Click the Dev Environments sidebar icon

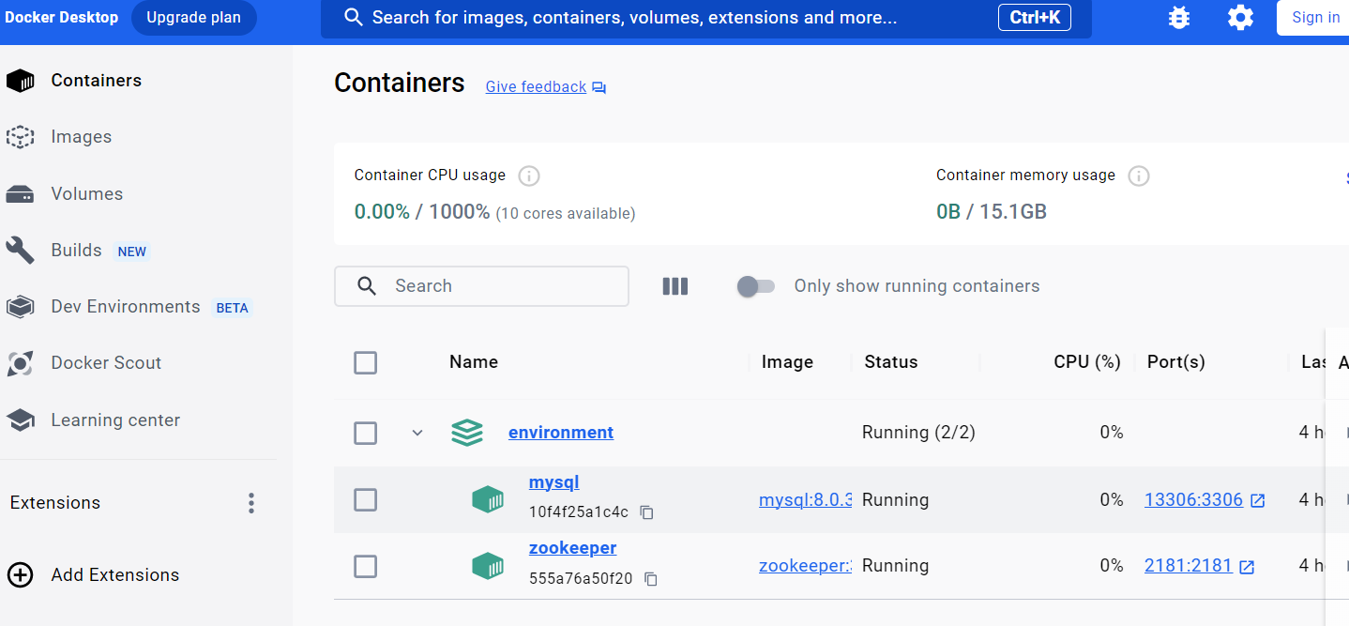point(20,307)
